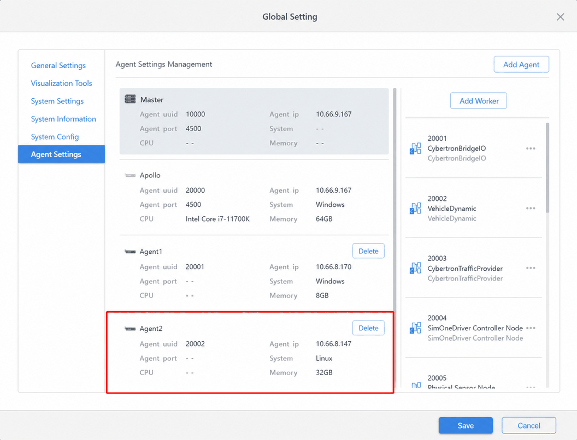This screenshot has height=440, width=577.
Task: Click the Agent2 device icon
Action: point(130,329)
